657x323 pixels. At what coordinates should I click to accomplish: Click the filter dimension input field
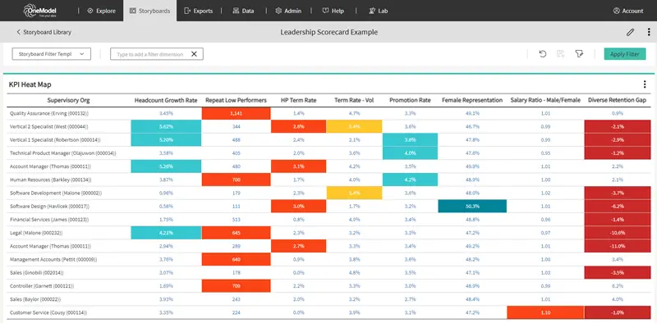(x=157, y=54)
